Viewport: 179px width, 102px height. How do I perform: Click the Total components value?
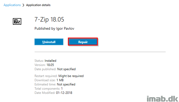[x=62, y=89]
